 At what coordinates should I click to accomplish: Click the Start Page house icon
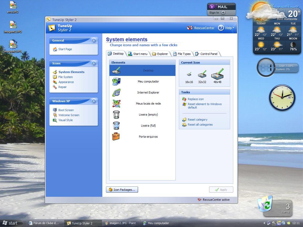pos(55,49)
